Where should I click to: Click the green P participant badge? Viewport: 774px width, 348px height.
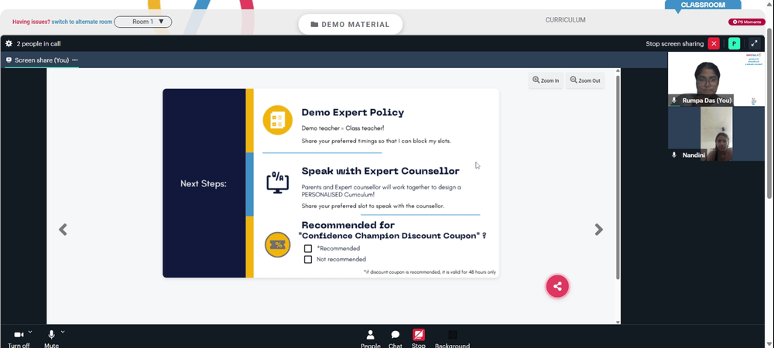pos(734,43)
